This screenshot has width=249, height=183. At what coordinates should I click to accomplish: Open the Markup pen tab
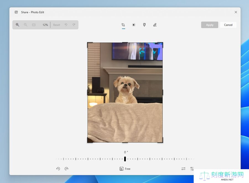[155, 25]
